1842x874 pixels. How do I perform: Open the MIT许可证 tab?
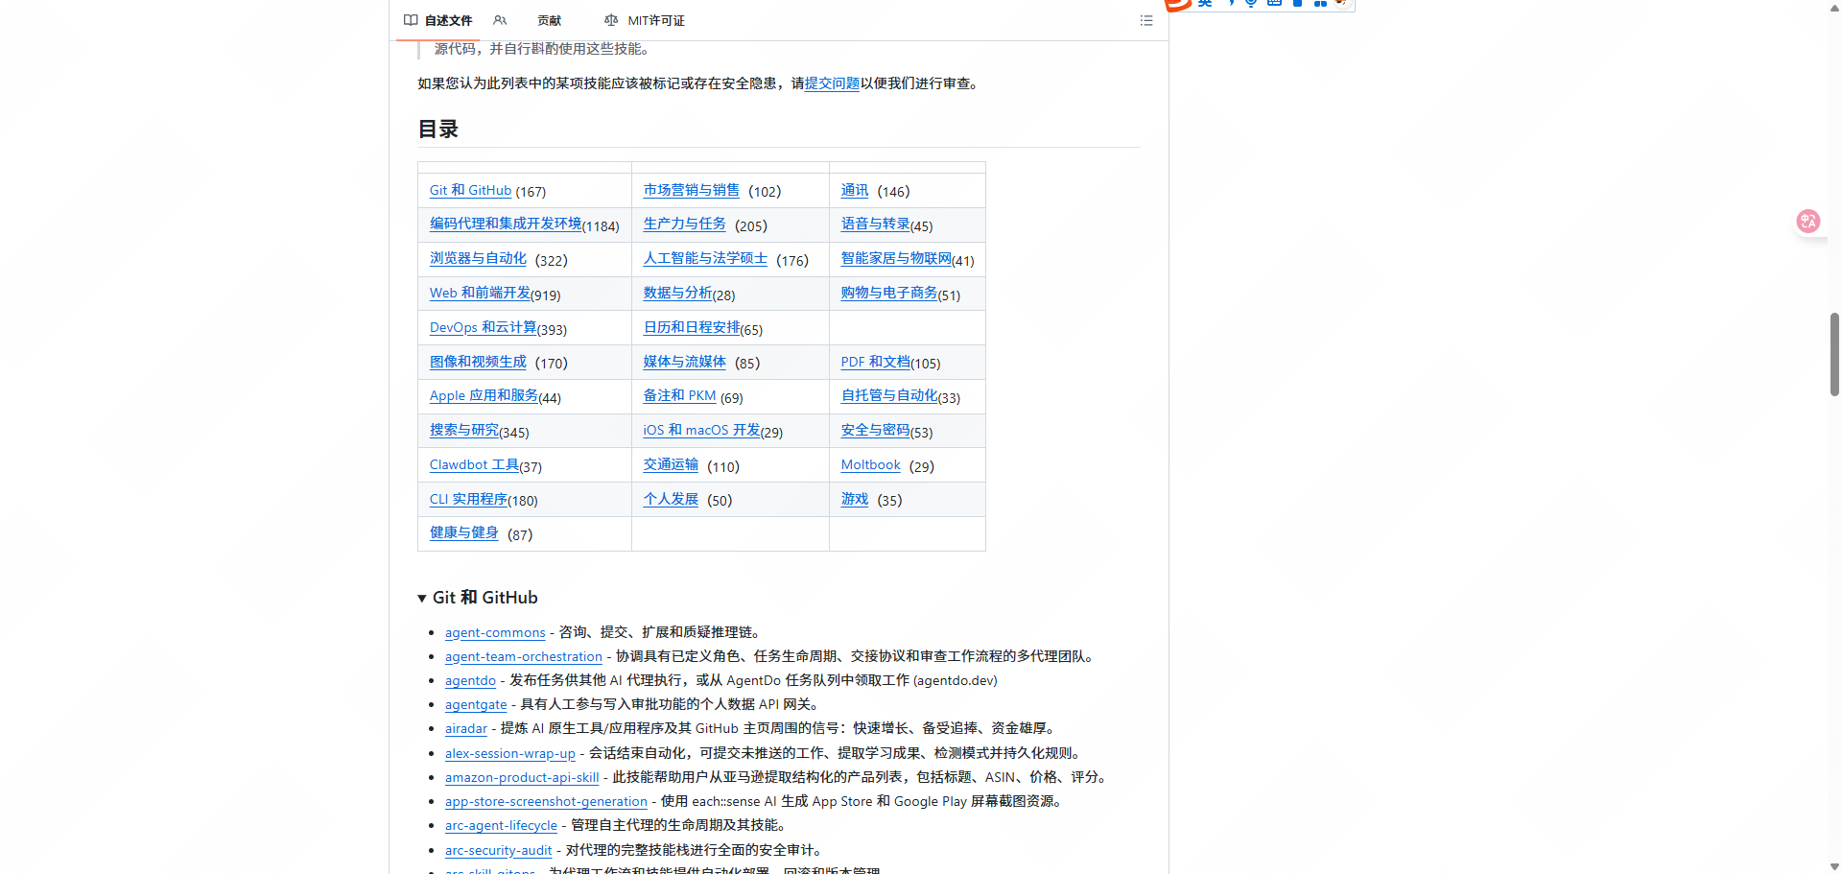(x=656, y=20)
